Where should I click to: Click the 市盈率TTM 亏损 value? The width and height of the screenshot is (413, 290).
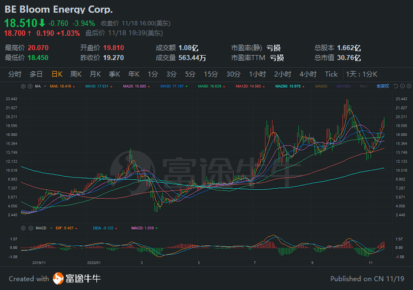coord(277,58)
